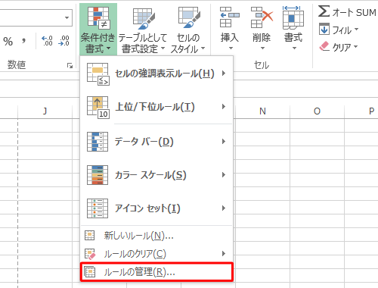Expand the クリア dropdown arrow
Screen dimensions: 378x288
(x=355, y=46)
